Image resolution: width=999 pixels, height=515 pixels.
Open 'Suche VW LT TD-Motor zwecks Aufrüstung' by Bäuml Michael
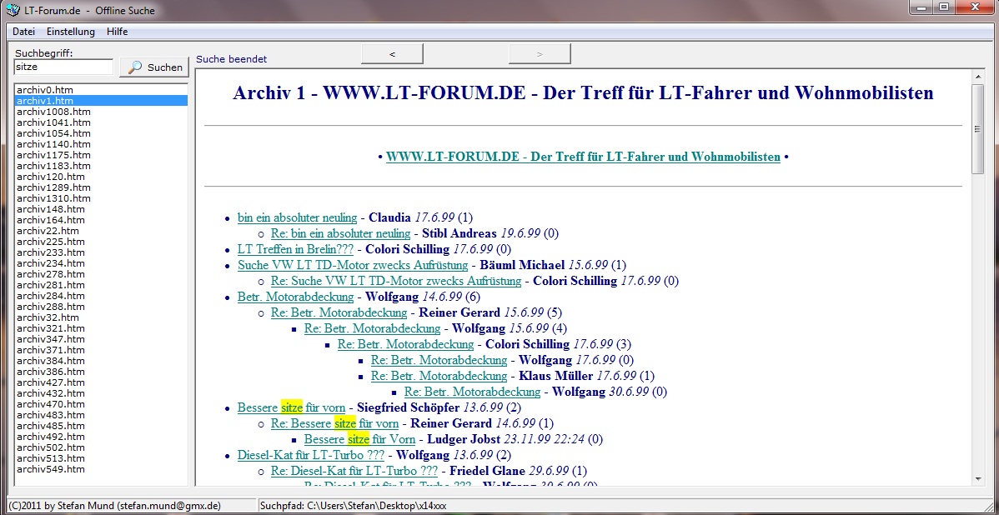(353, 264)
